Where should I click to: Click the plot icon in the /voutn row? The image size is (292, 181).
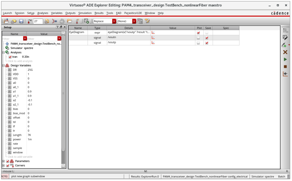(x=153, y=37)
